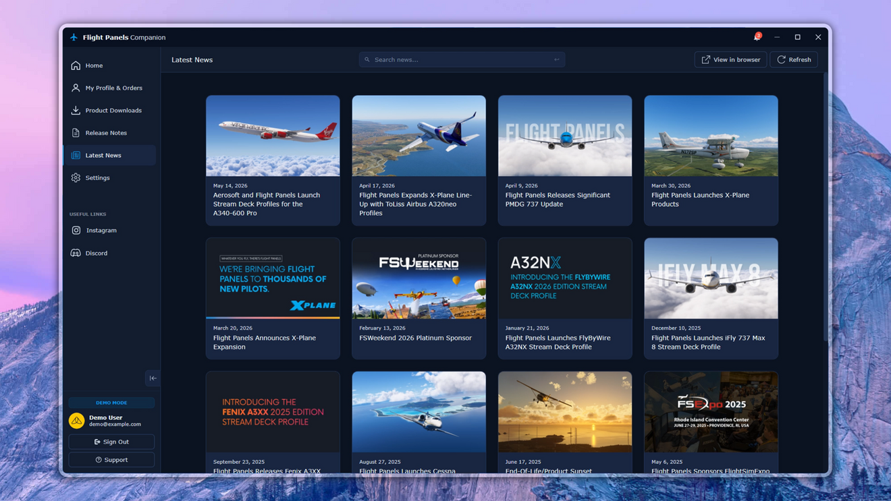Click title 'Flight Panels Announces X-Plane Expansion'
The height and width of the screenshot is (501, 891).
click(265, 342)
